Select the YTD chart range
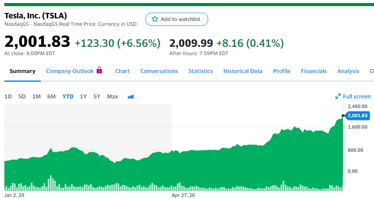374x199 pixels. [x=68, y=96]
